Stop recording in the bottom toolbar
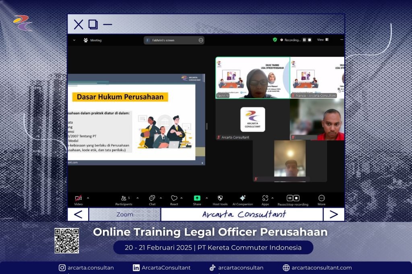The image size is (412, 274). click(297, 198)
